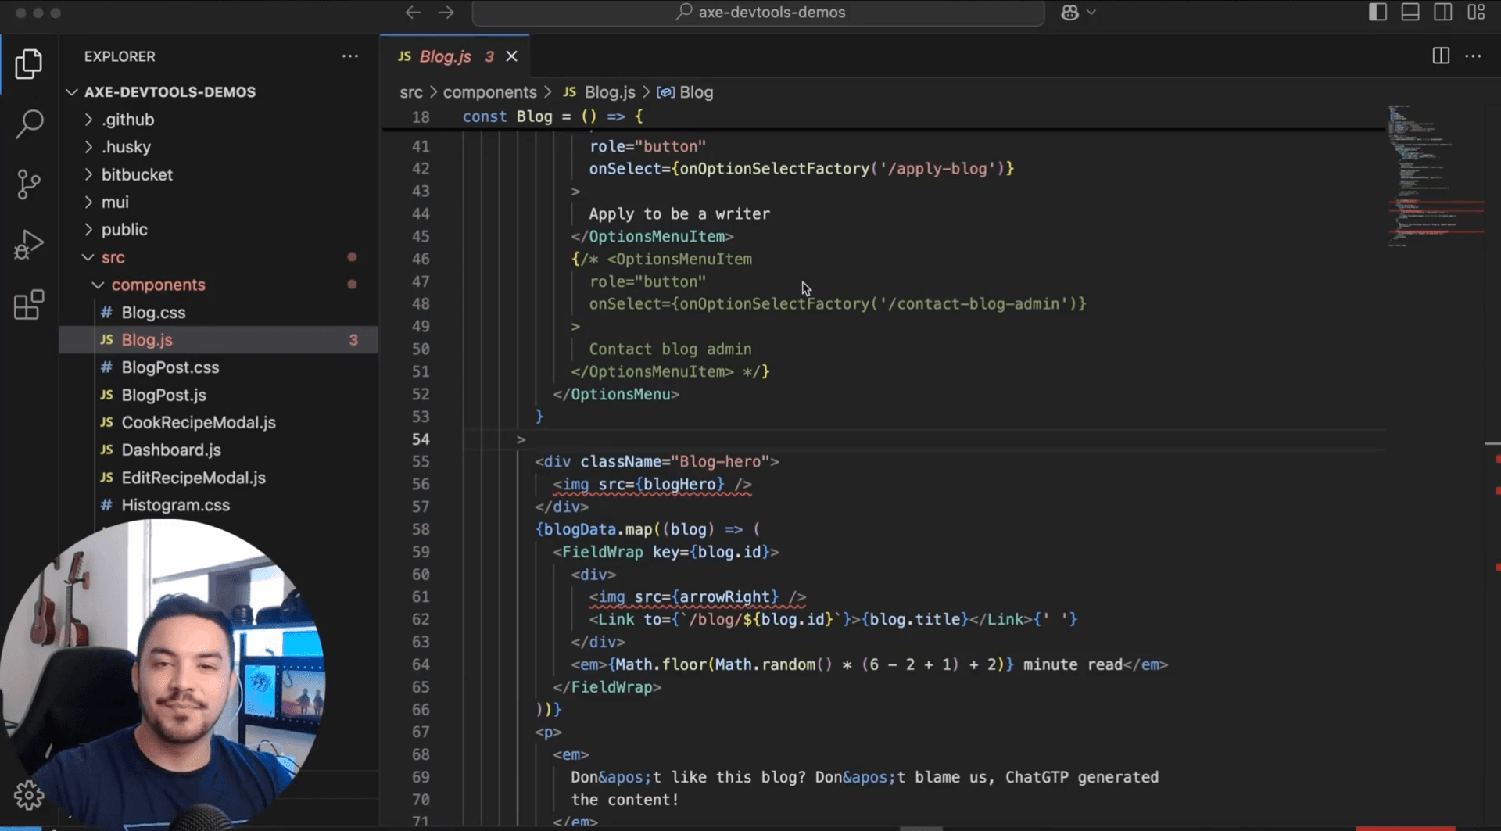Screen dimensions: 1501x831
Task: Collapse the src folder
Action: click(x=113, y=257)
